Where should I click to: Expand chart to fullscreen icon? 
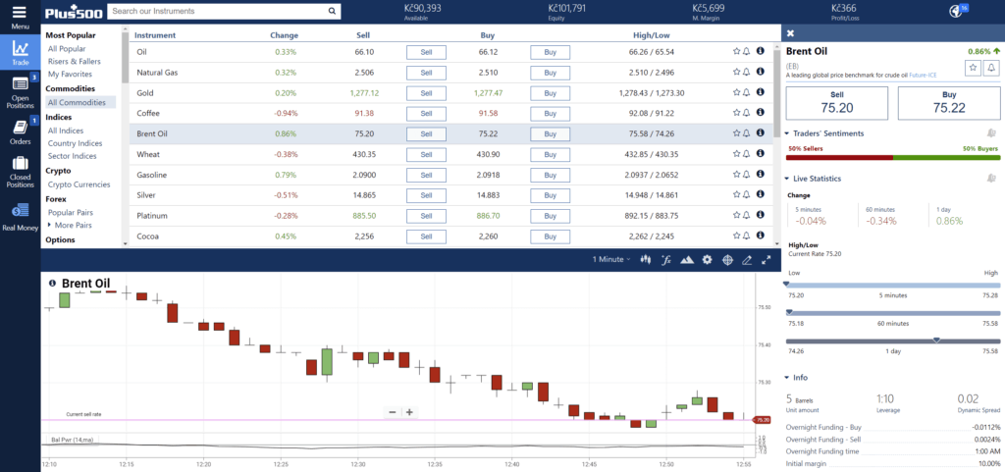[766, 259]
